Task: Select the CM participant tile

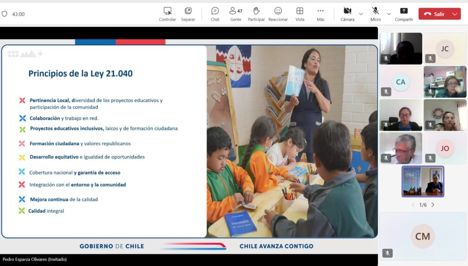Action: tap(423, 236)
